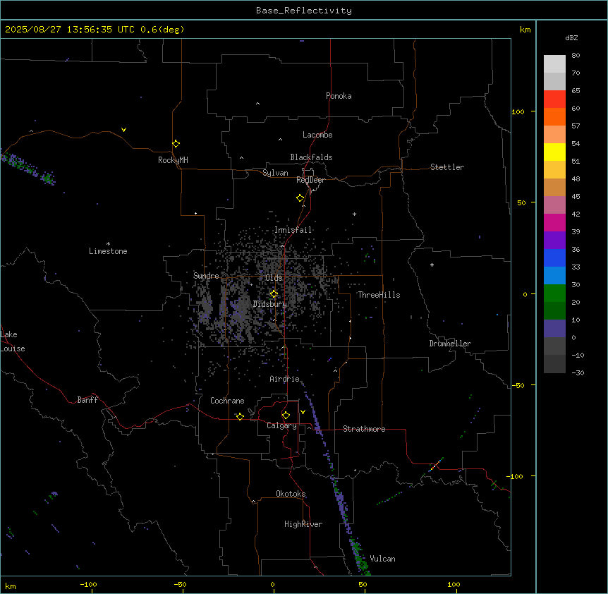Screen dimensions: 608x594
Task: Select the Cochrane city label
Action: point(227,401)
